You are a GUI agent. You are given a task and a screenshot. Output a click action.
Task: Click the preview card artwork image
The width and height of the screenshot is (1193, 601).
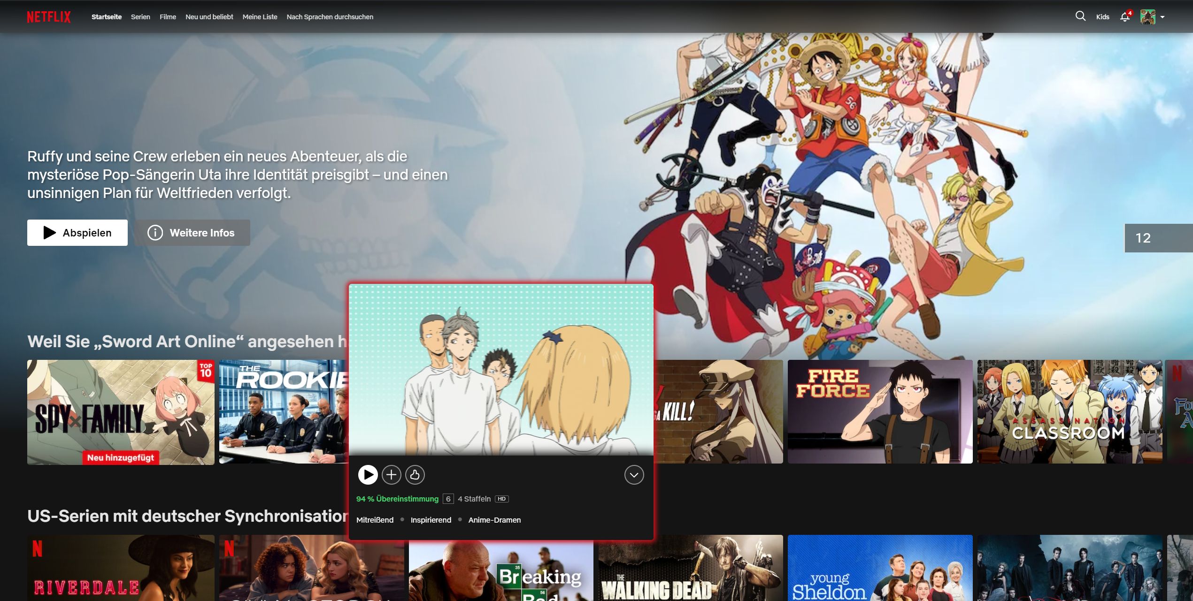click(501, 370)
